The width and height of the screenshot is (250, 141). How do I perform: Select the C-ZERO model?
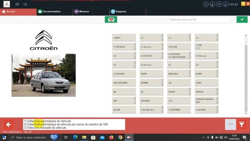[x=124, y=38]
